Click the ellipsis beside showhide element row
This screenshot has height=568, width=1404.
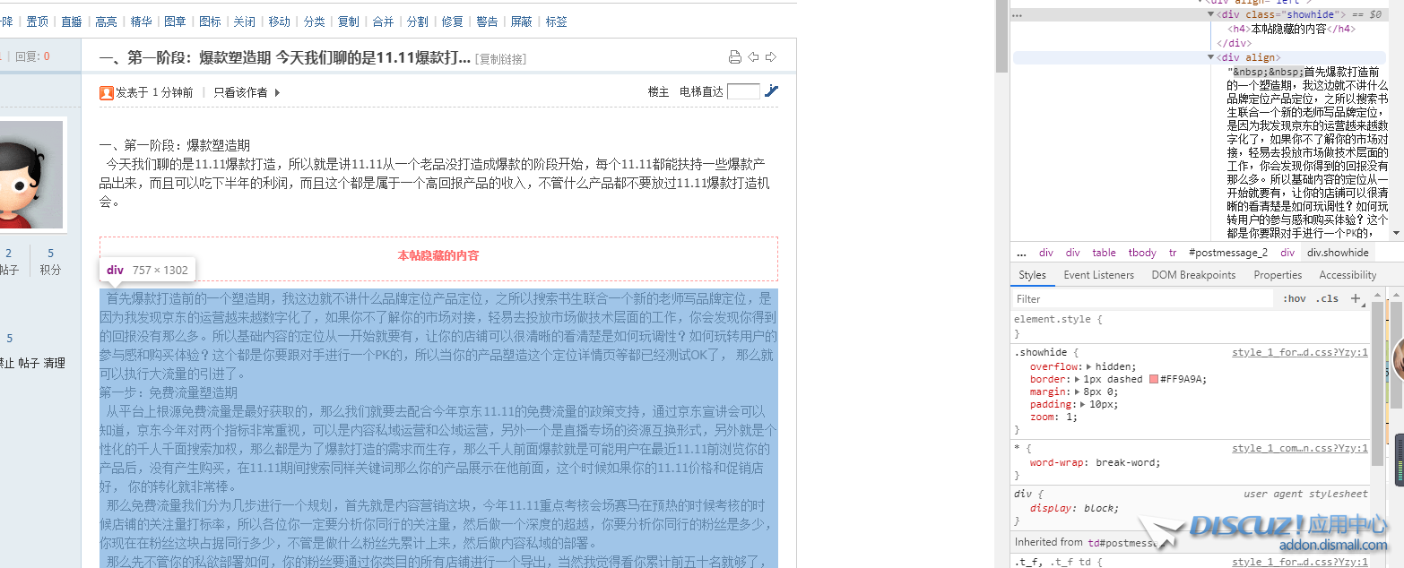click(x=1018, y=15)
